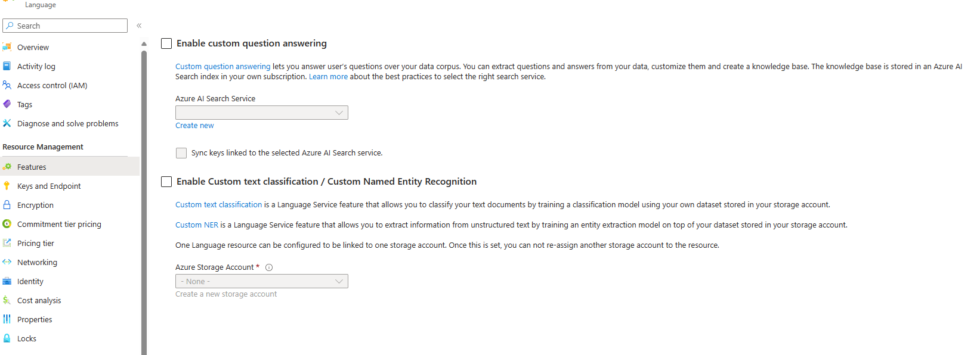Open the Azure AI Search Service dropdown
This screenshot has width=980, height=355.
[261, 112]
